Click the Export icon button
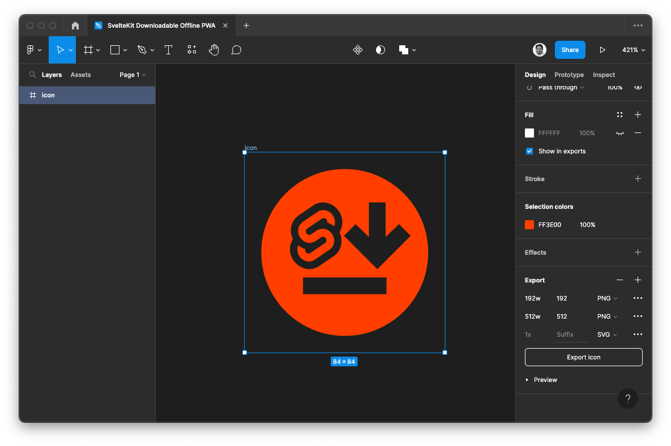This screenshot has height=446, width=671. point(583,357)
